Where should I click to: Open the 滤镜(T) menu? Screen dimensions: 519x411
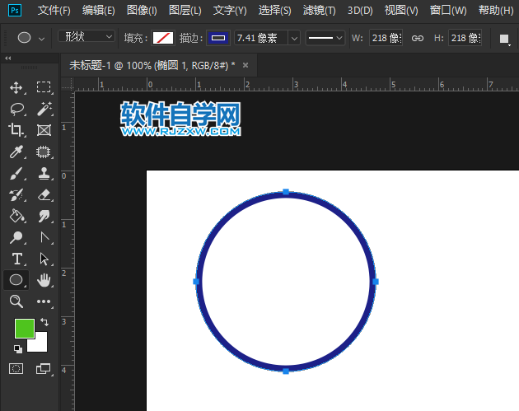coord(319,11)
